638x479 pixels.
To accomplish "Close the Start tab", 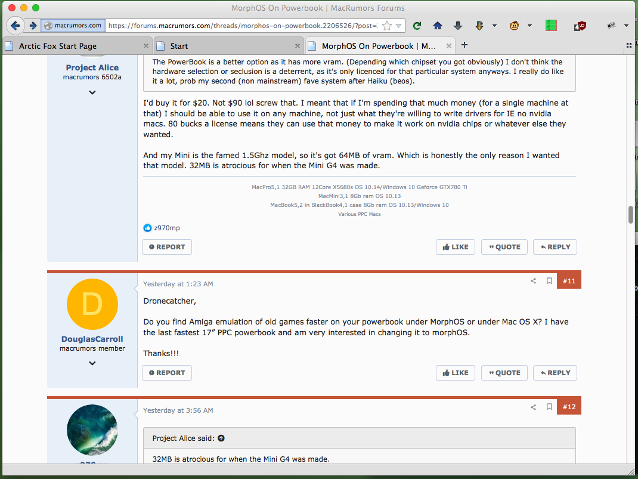I will [x=298, y=46].
